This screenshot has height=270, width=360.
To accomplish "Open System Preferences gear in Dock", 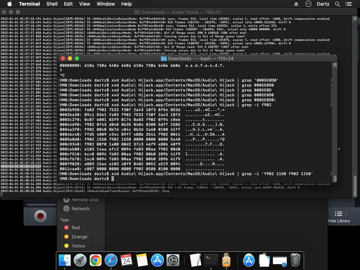I will tap(173, 260).
